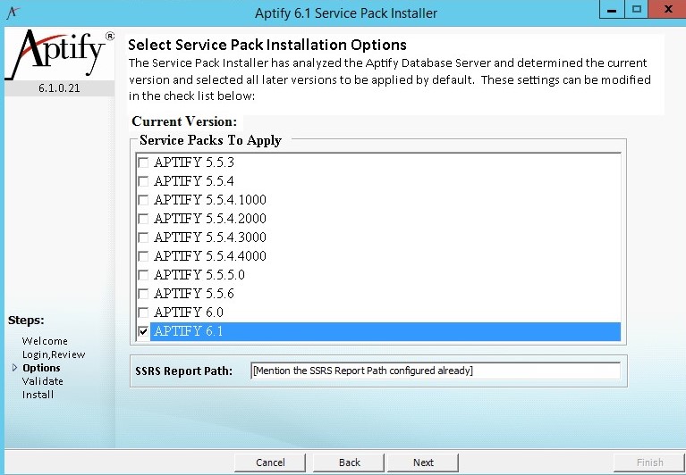The image size is (686, 475).
Task: Tick the APTIFY 5.5.4.3000 checkbox
Action: [x=143, y=237]
